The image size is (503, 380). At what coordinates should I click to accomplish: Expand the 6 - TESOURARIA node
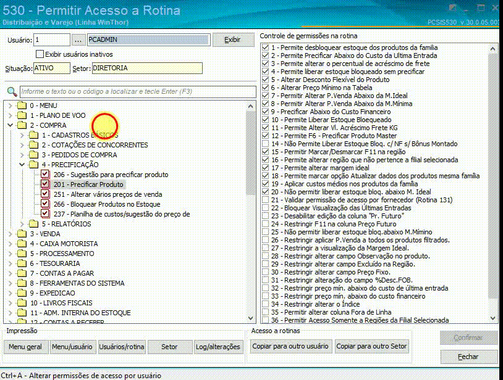click(x=11, y=264)
